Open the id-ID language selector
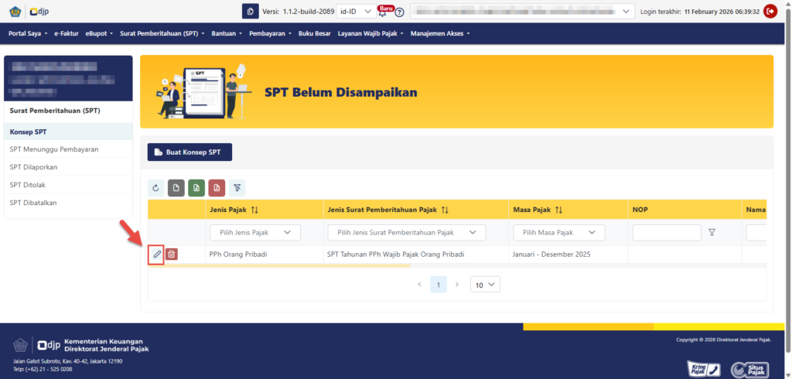Screen dimensions: 792x379 [355, 11]
